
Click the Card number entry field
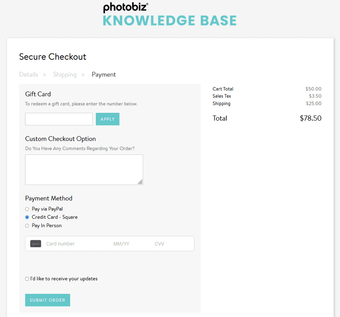tap(73, 243)
